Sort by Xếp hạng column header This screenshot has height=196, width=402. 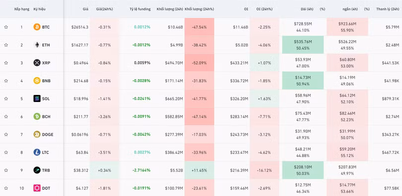click(x=21, y=9)
